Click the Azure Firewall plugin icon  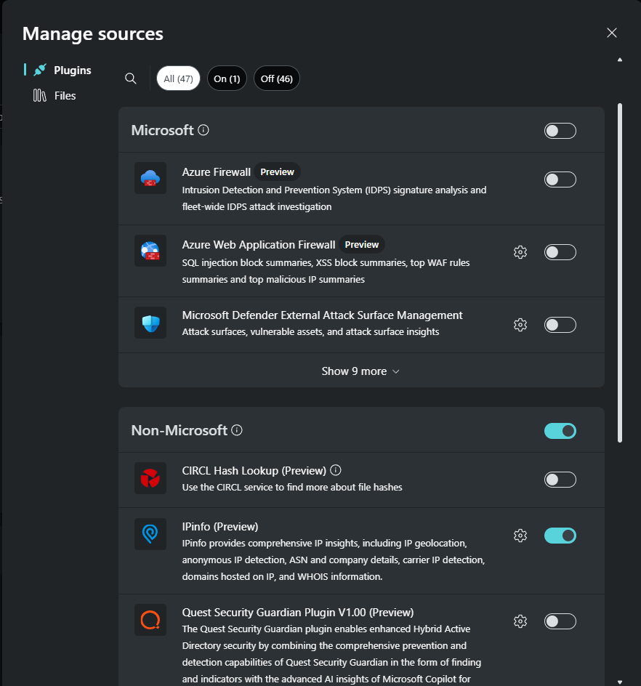pyautogui.click(x=150, y=178)
